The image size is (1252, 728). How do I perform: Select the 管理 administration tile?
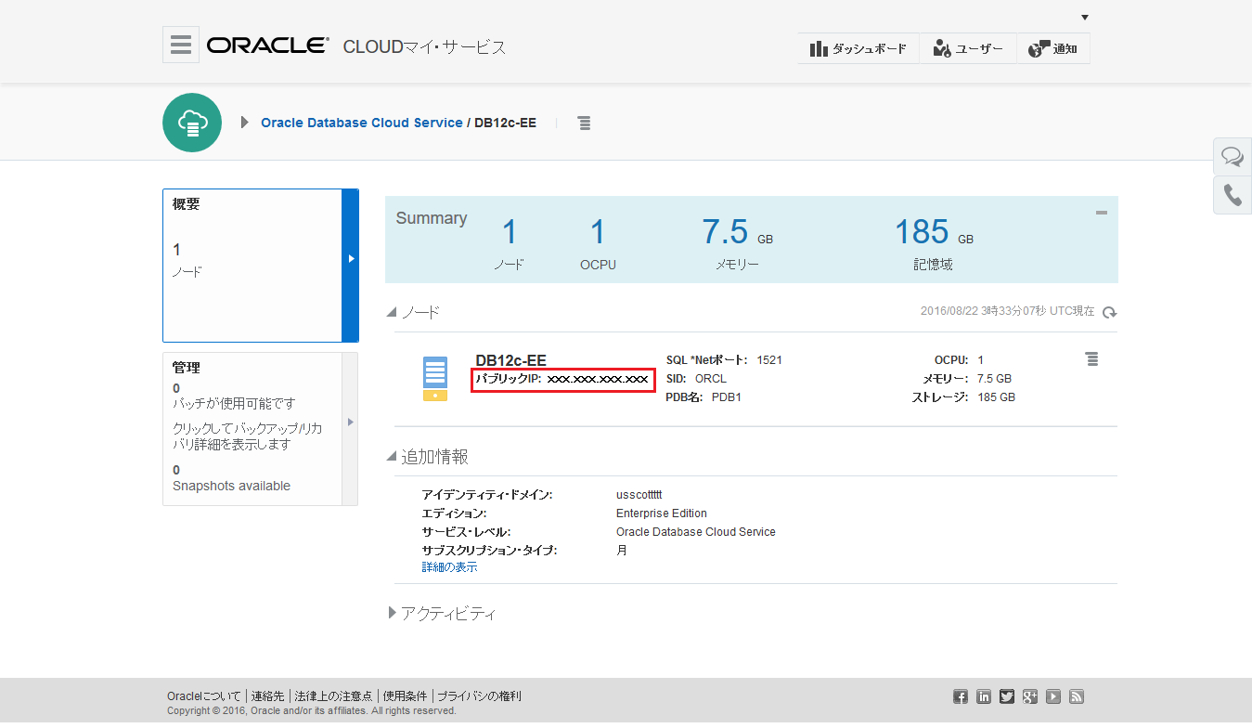point(252,429)
